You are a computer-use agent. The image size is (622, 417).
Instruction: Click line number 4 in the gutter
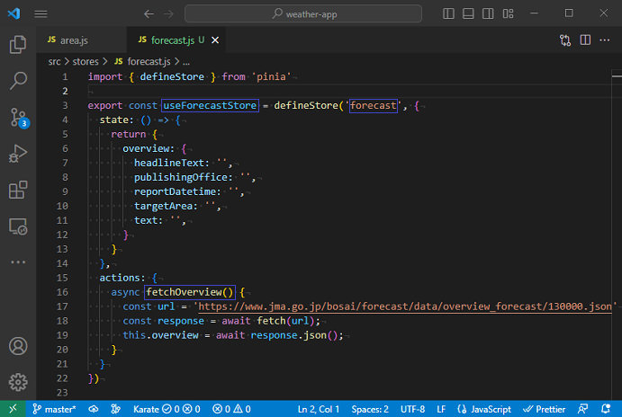tap(65, 120)
